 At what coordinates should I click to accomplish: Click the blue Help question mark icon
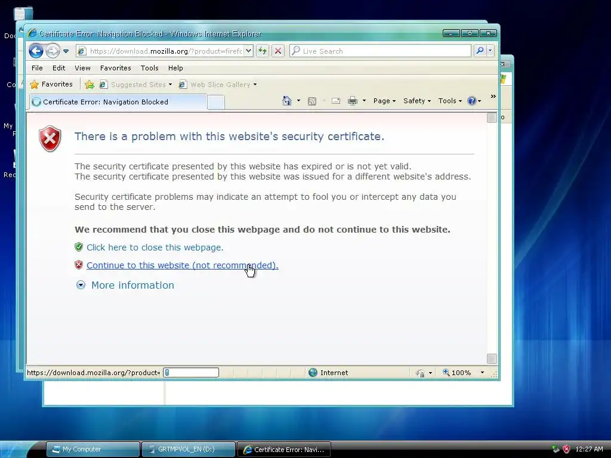472,101
